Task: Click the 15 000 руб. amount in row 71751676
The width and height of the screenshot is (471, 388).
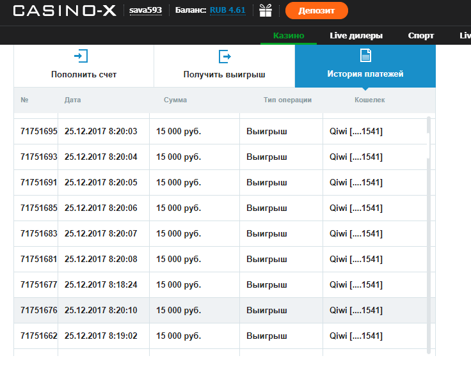Action: click(179, 310)
